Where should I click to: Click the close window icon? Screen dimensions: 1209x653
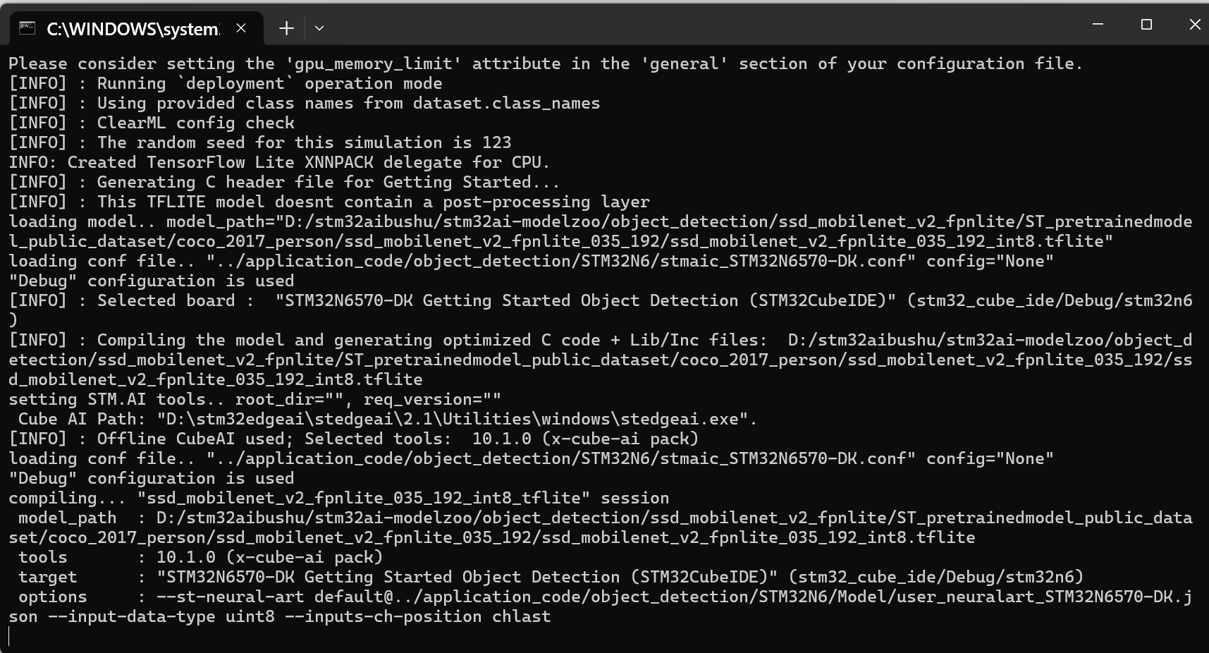coord(1195,23)
